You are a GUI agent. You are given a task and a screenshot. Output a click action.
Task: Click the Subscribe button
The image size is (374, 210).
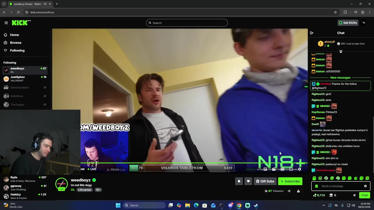pyautogui.click(x=290, y=181)
